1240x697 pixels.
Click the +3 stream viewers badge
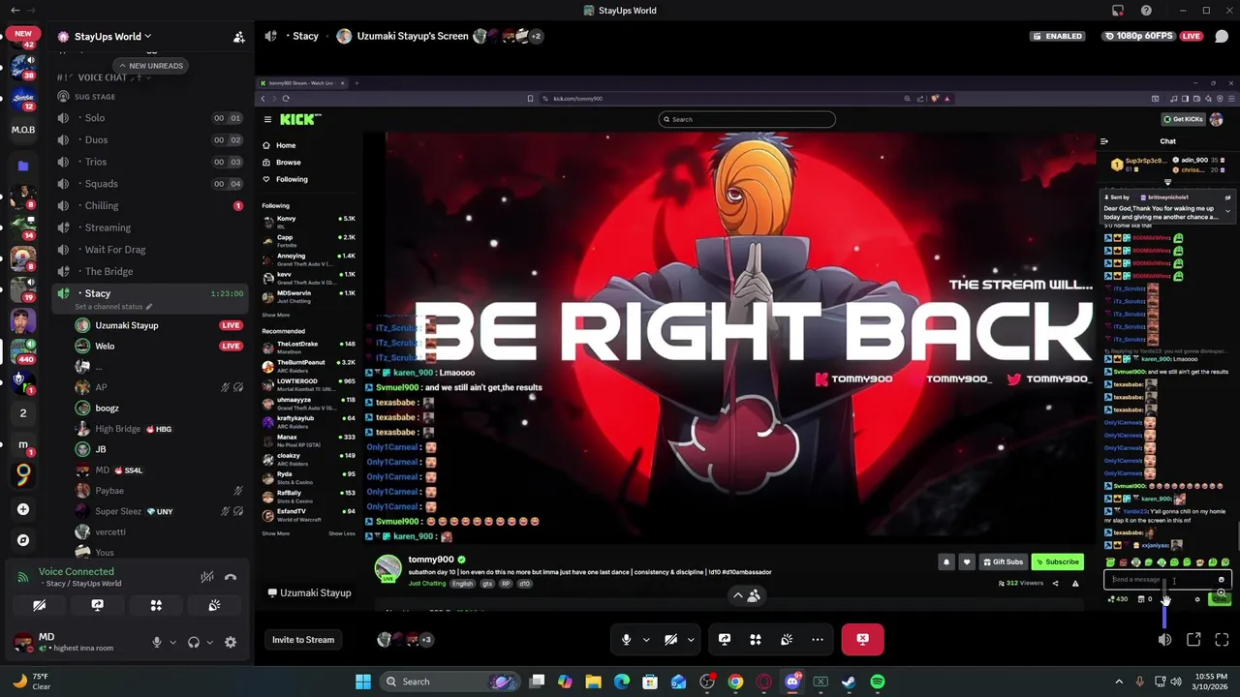point(425,639)
